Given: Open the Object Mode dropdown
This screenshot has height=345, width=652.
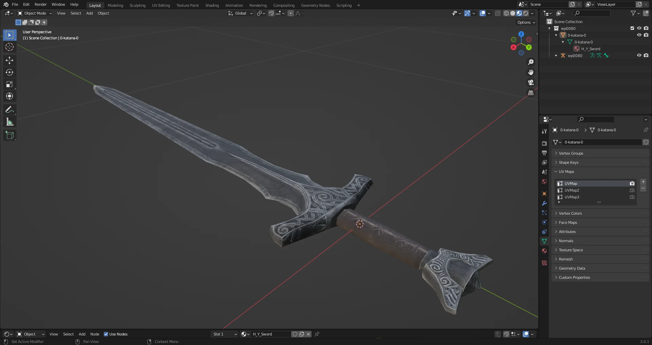Looking at the screenshot, I should 35,13.
